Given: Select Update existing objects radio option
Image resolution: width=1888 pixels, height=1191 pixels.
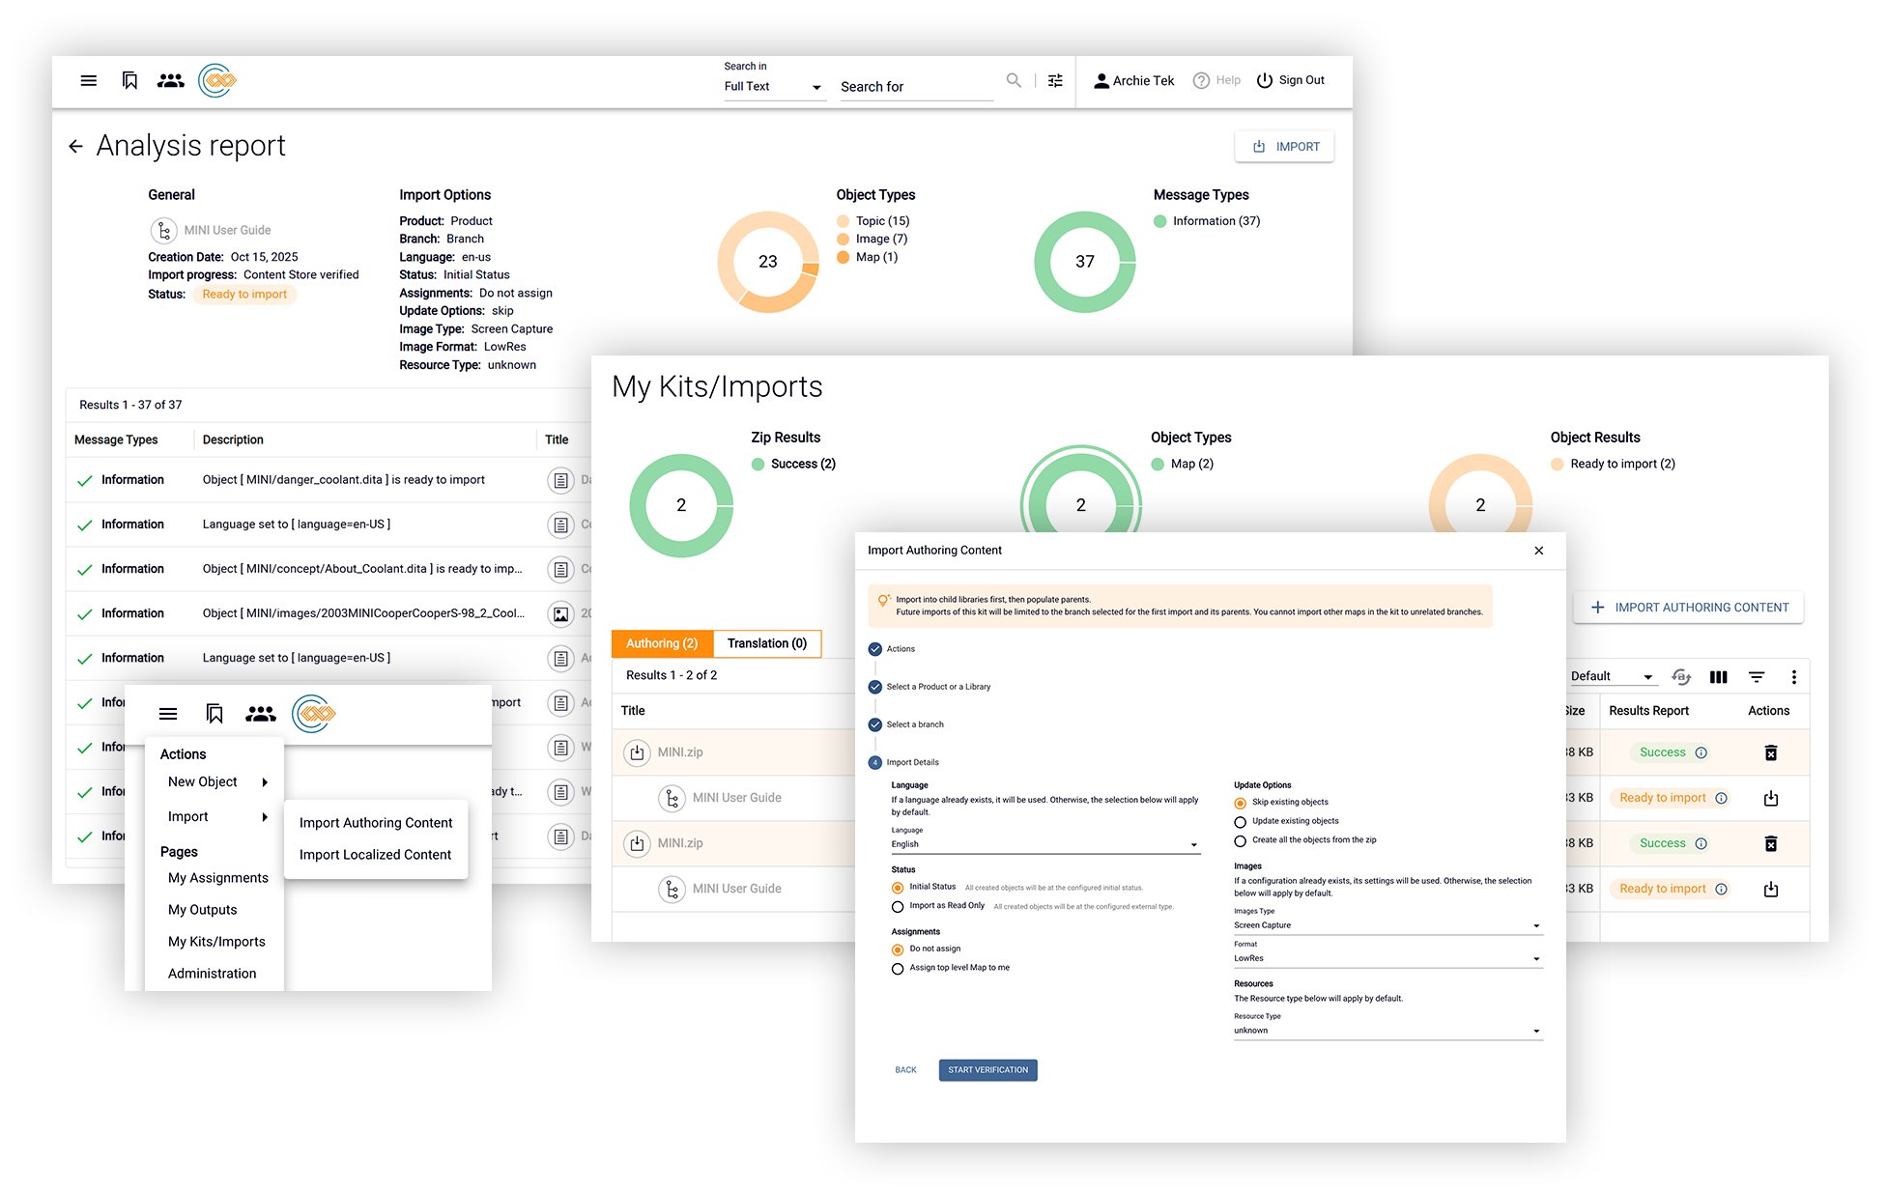Looking at the screenshot, I should pyautogui.click(x=1241, y=822).
